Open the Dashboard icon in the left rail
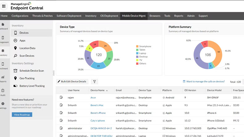The width and height of the screenshot is (244, 137). coord(3,25)
